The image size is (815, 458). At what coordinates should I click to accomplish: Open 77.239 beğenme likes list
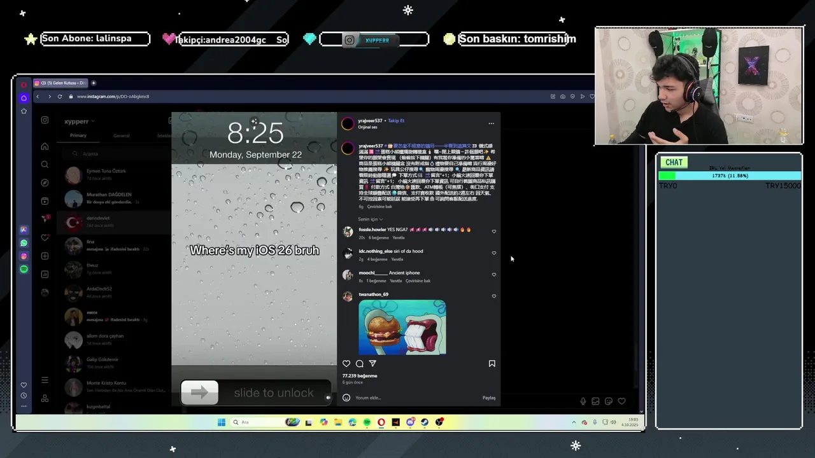[x=360, y=376]
